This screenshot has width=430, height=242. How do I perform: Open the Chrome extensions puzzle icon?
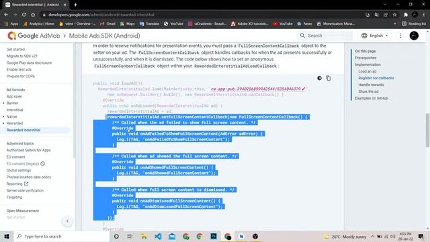point(406,15)
